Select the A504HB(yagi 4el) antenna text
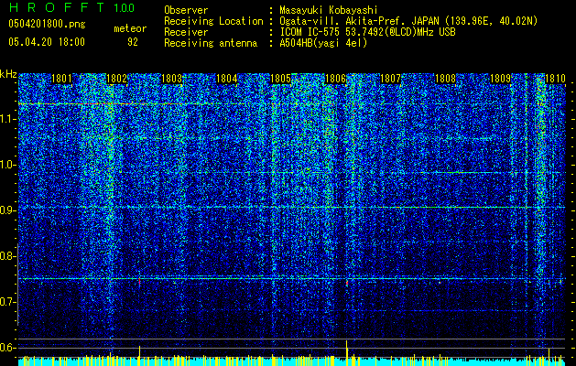The image size is (576, 366). click(323, 43)
